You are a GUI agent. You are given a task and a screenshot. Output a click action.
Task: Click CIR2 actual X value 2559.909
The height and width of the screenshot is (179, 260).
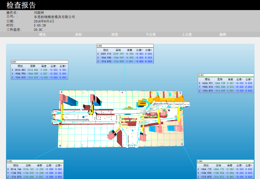coord(118,54)
